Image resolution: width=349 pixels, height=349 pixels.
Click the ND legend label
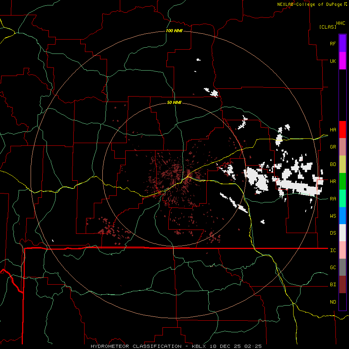333,302
